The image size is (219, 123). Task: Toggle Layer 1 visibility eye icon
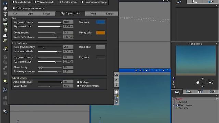coord(217,99)
